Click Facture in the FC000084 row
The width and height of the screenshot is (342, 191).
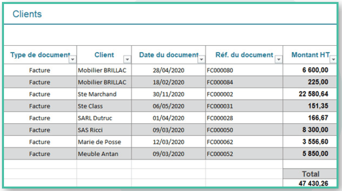[40, 82]
